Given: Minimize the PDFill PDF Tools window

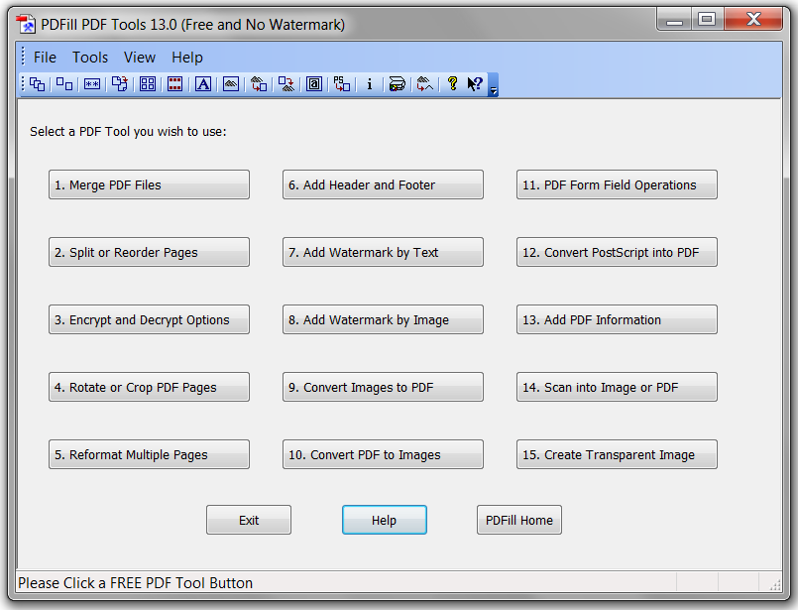Looking at the screenshot, I should point(674,21).
